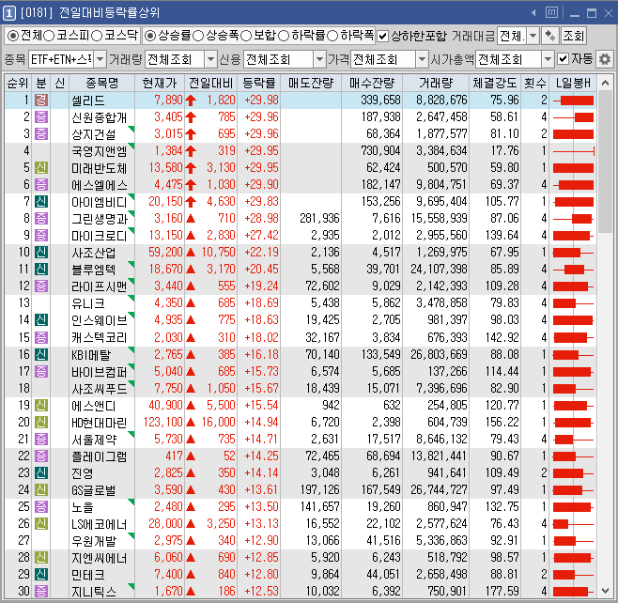Click the 증 badge for 상지건설
Screen dimensions: 618x603
coord(41,134)
